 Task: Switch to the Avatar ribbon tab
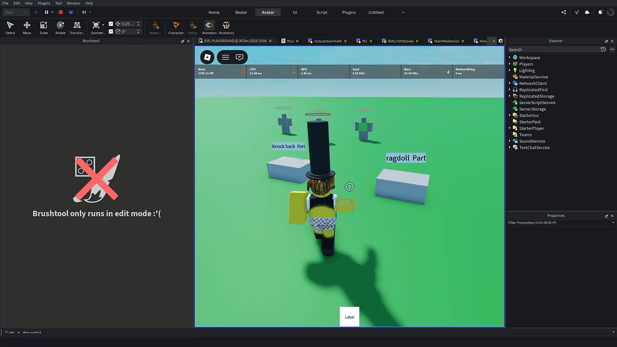[x=268, y=11]
